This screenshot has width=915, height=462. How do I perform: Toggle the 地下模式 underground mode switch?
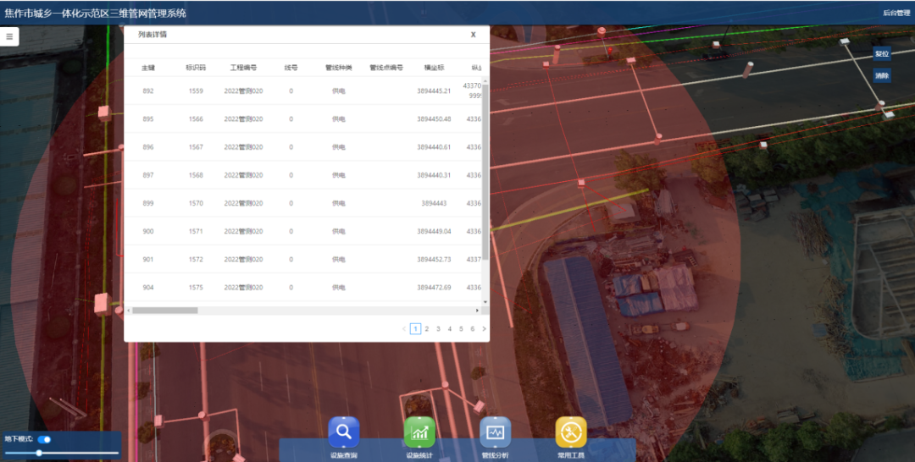click(x=44, y=439)
